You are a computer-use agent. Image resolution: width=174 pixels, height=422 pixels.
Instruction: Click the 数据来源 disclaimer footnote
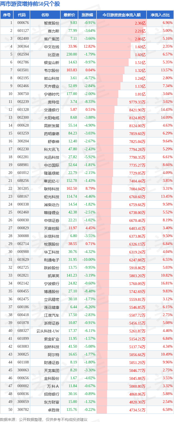(x=44, y=419)
